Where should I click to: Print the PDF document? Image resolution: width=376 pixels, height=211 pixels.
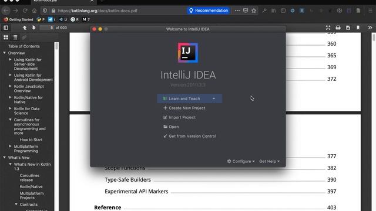pyautogui.click(x=338, y=28)
